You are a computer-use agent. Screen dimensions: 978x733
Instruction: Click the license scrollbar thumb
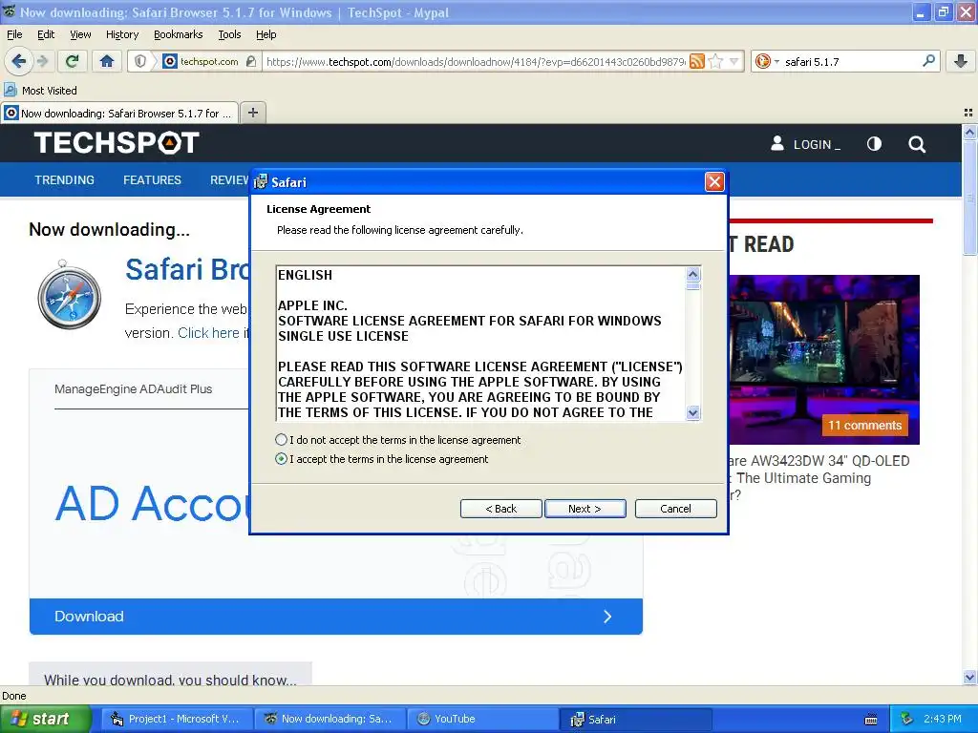(693, 286)
